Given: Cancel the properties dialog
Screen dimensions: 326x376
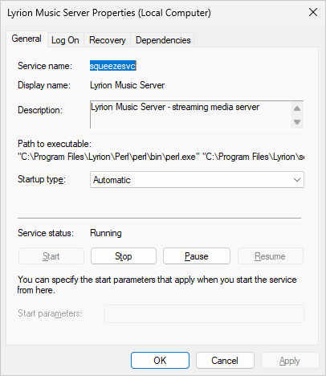Looking at the screenshot, I should coord(225,361).
